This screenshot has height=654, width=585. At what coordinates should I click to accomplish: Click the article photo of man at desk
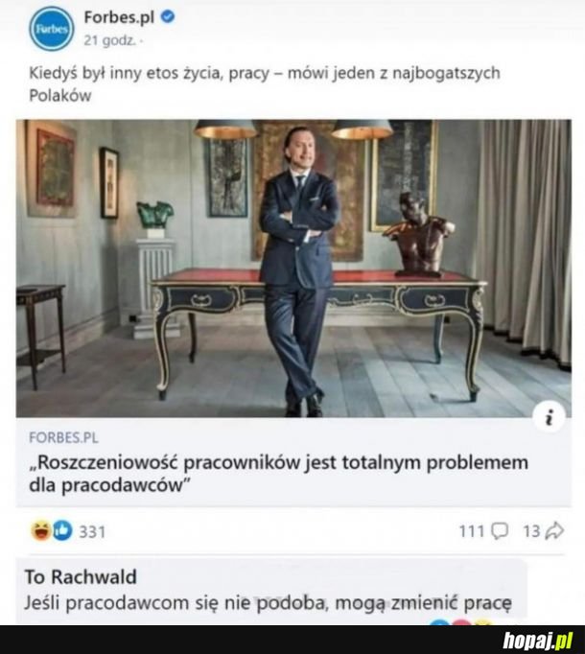tap(292, 269)
